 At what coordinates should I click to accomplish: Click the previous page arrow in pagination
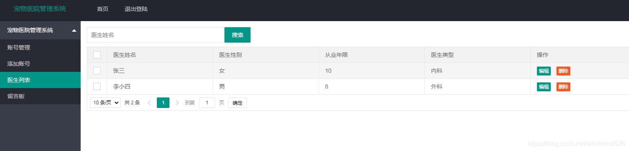point(149,103)
